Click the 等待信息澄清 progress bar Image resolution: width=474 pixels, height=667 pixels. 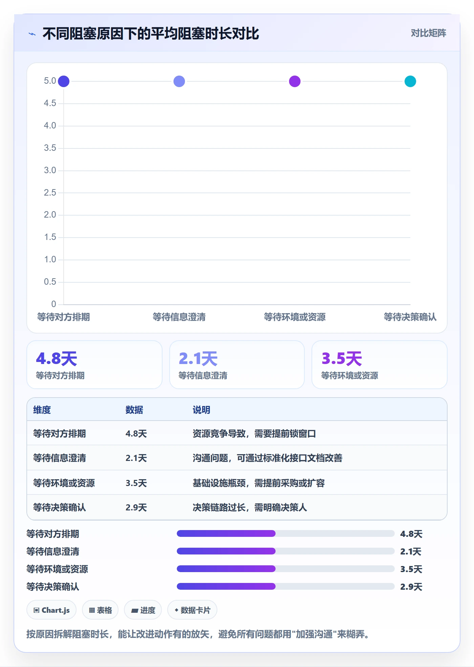286,551
